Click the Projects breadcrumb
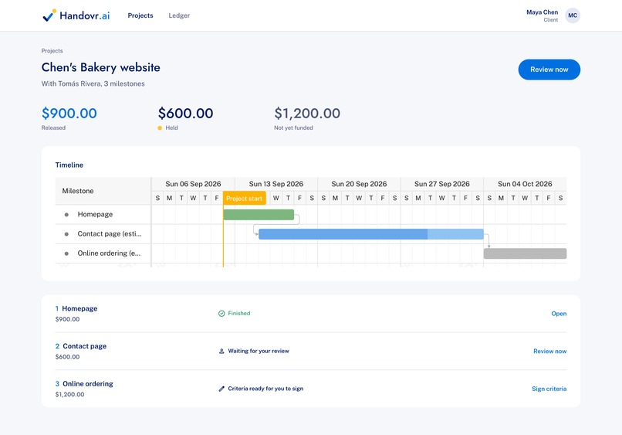Viewport: 622px width, 435px height. pos(52,51)
